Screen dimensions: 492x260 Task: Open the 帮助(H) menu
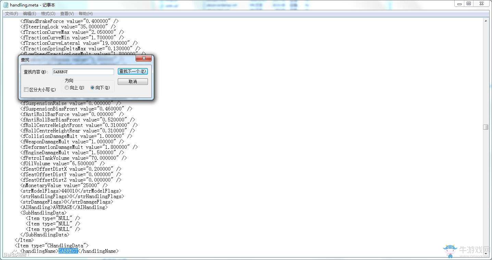click(x=86, y=14)
